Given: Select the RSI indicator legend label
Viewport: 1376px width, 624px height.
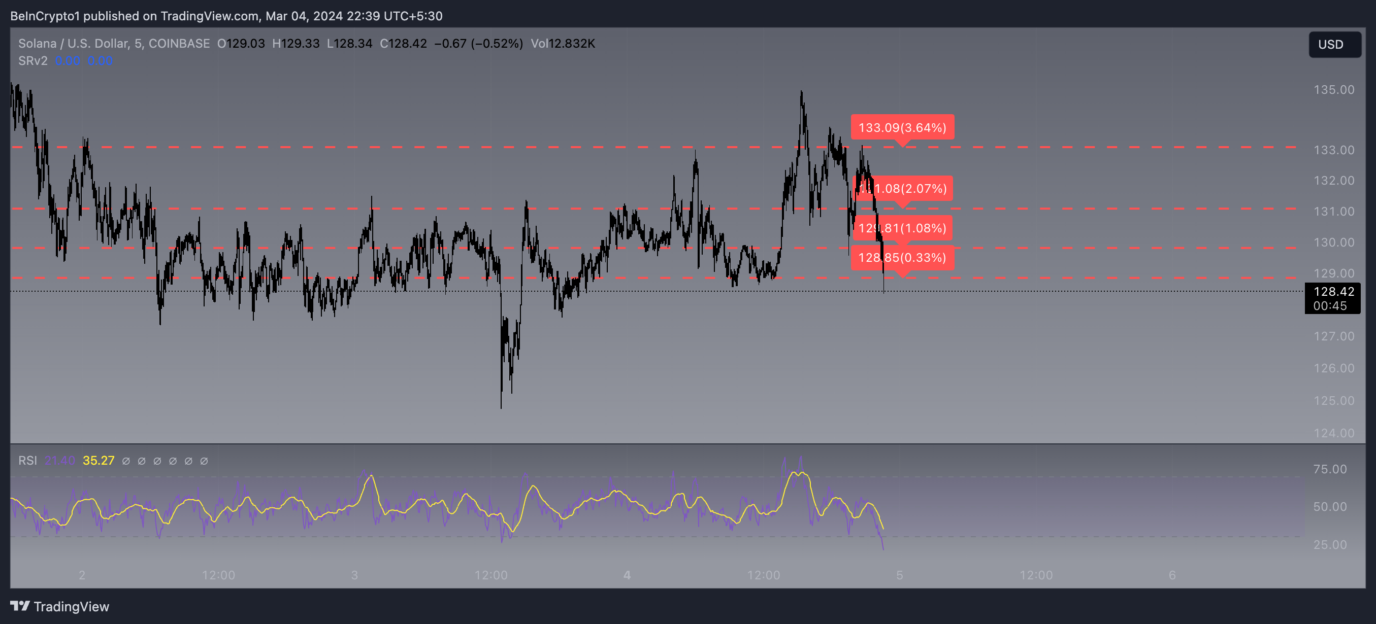Looking at the screenshot, I should point(28,461).
